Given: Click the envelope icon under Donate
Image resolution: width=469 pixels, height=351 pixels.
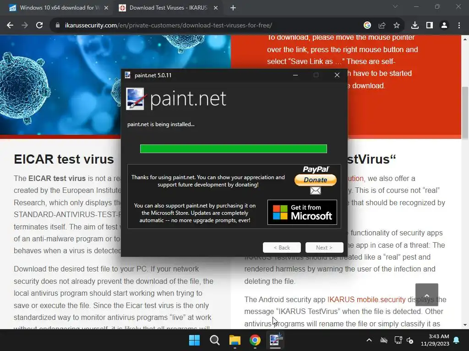Looking at the screenshot, I should click(x=315, y=191).
